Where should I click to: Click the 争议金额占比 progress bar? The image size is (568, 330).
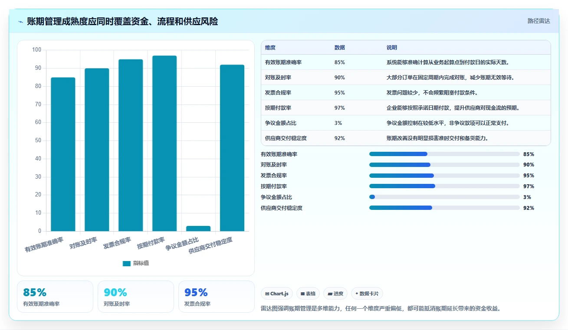pos(444,197)
